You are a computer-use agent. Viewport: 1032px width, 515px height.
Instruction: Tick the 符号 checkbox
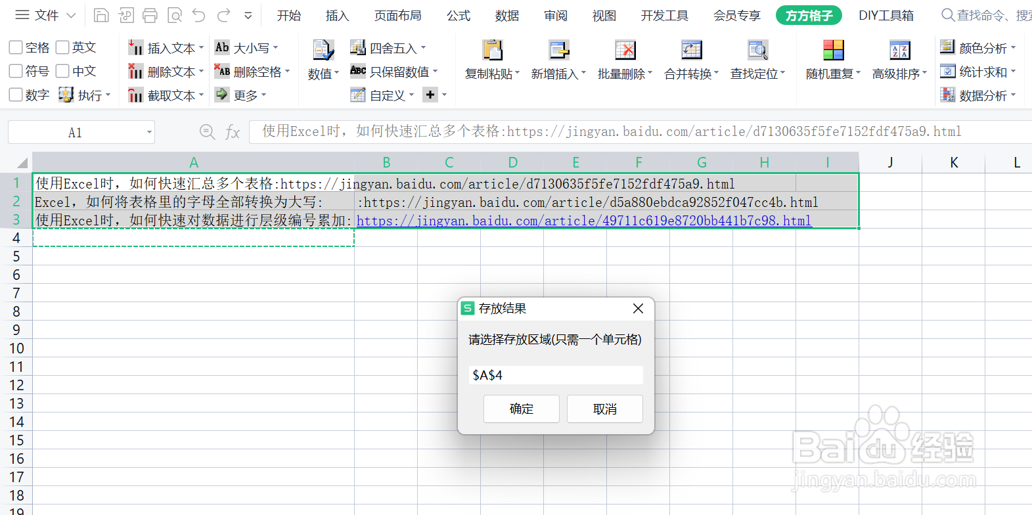pos(16,71)
